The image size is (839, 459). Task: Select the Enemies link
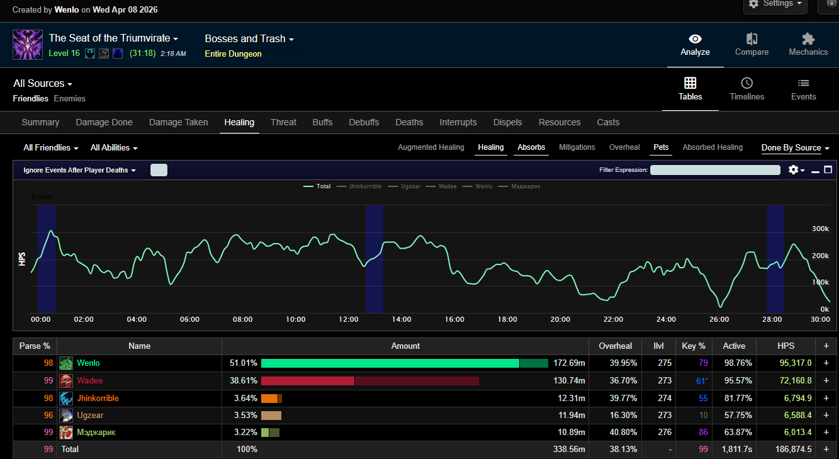coord(69,98)
